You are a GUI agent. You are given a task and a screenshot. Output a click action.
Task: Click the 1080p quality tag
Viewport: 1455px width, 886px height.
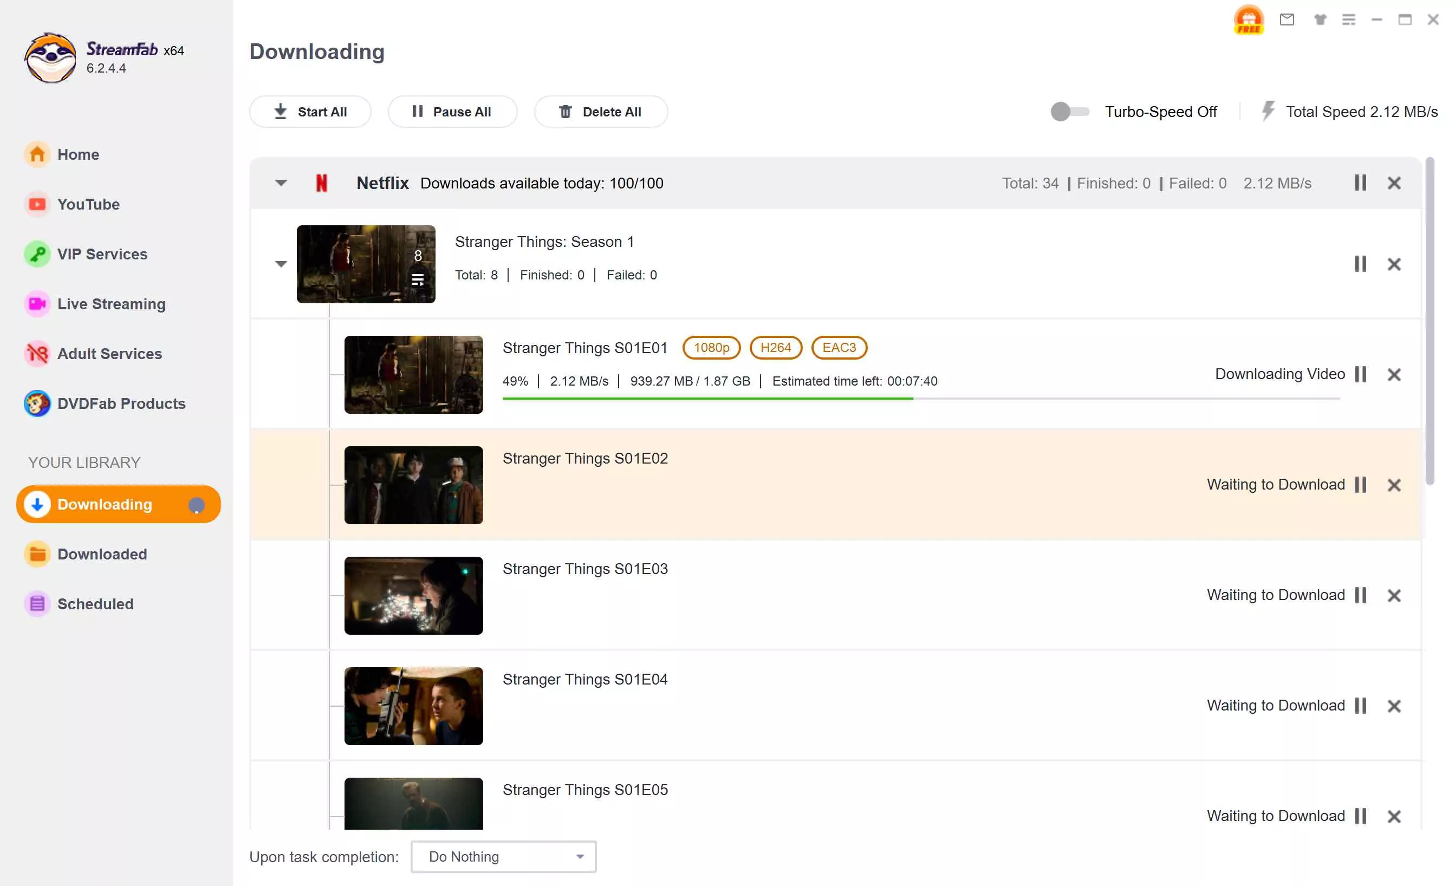711,347
